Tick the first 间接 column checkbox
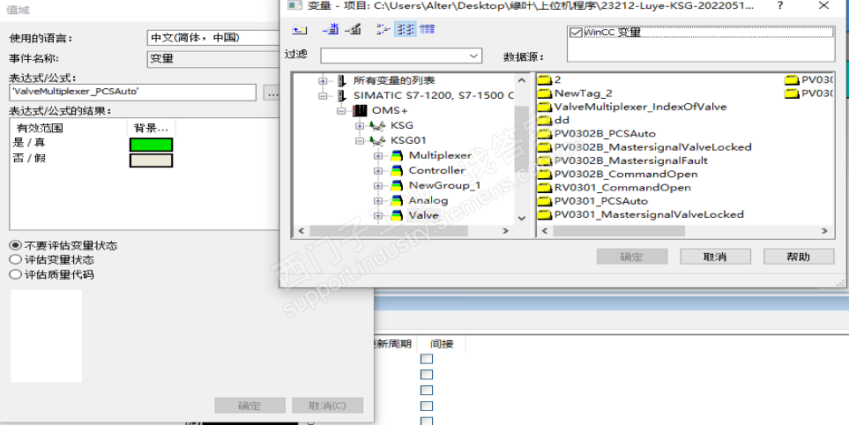Screen dimensions: 849x425 pos(428,359)
